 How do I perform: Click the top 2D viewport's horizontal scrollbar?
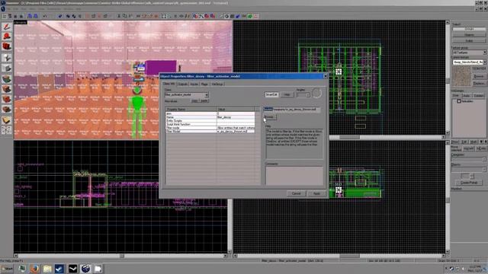point(387,137)
